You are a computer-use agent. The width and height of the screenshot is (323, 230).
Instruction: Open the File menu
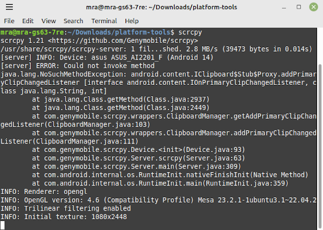9,21
